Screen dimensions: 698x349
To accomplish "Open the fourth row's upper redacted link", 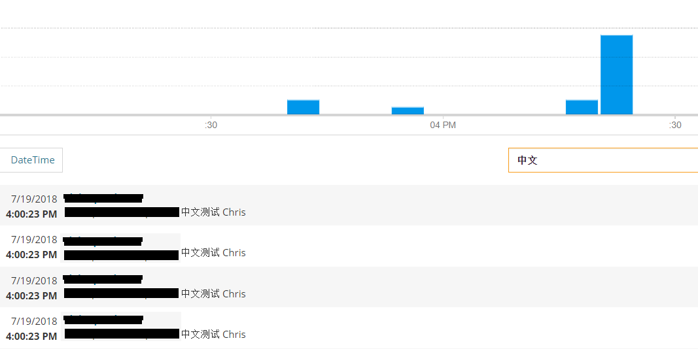I will coord(103,320).
